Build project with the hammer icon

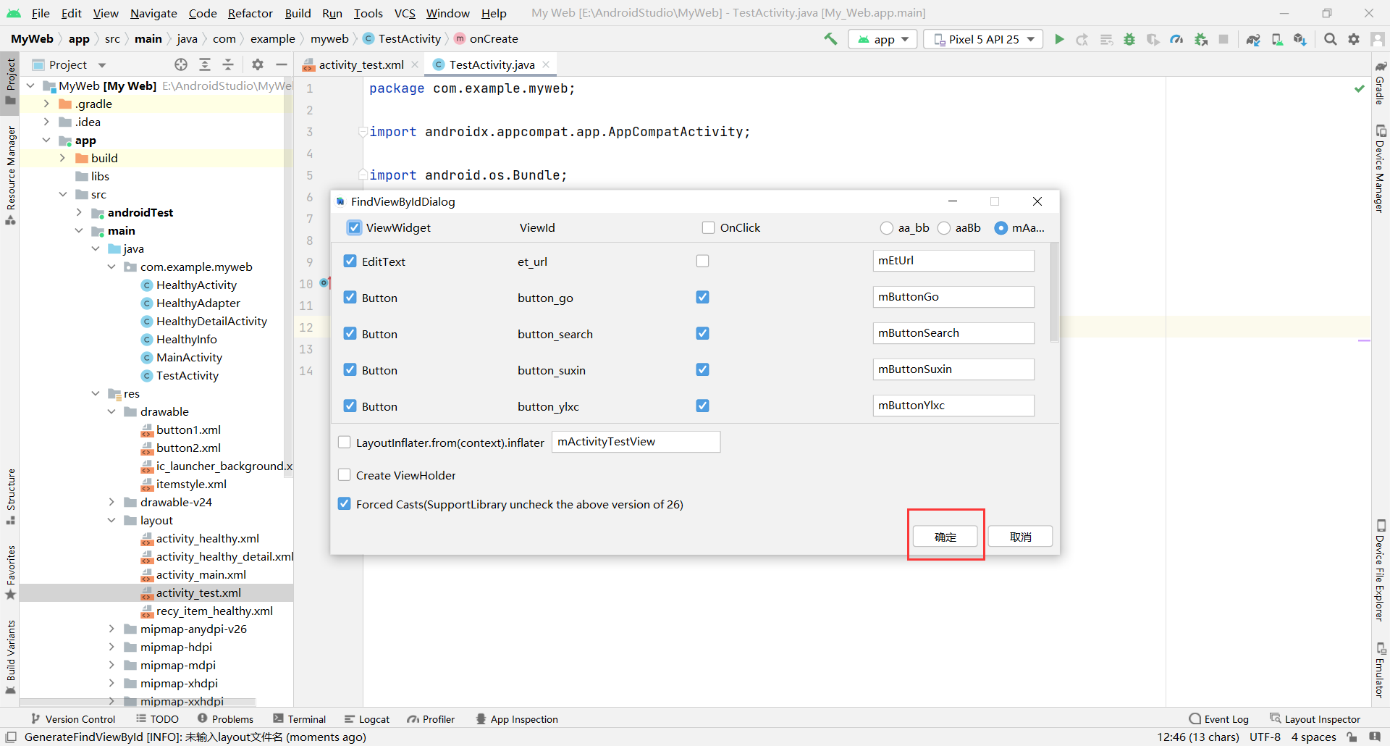pos(830,39)
